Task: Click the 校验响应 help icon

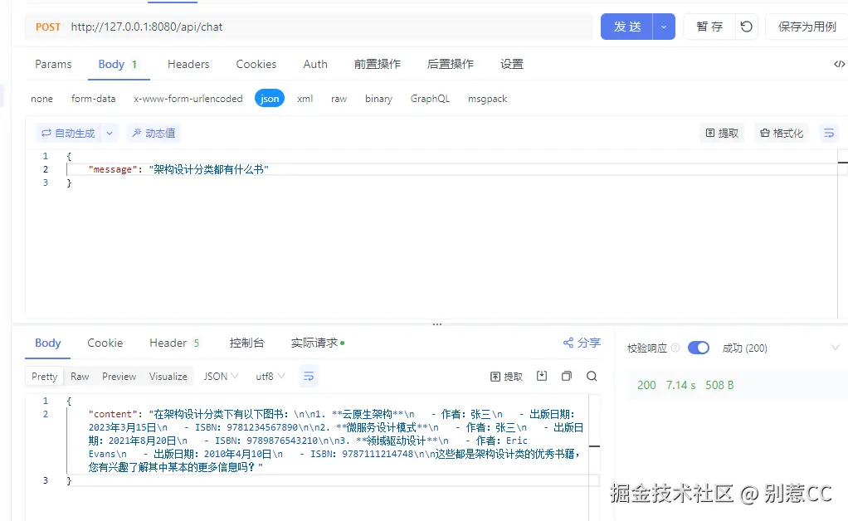Action: coord(675,348)
